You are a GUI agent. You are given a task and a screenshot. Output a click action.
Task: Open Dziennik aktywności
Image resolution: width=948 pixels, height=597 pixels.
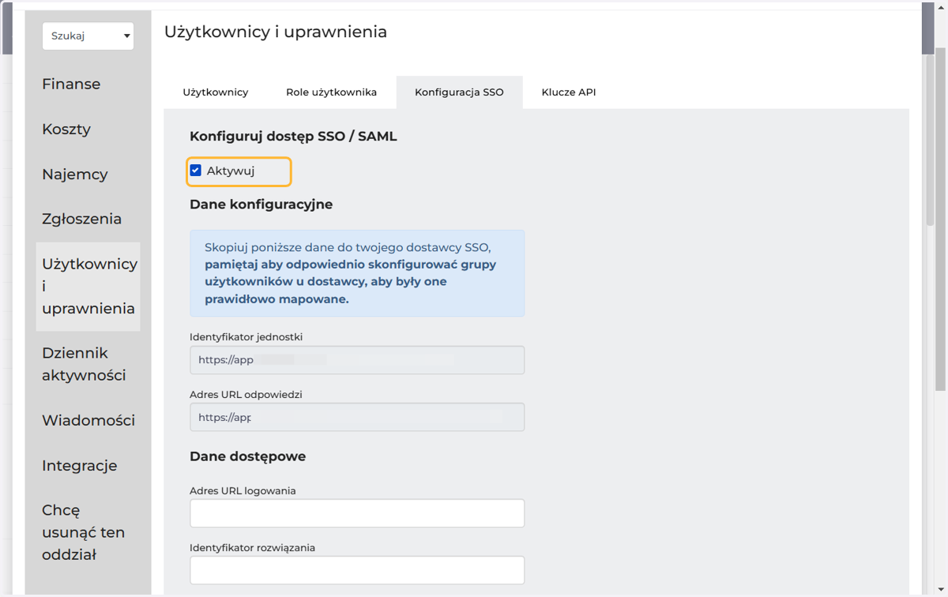click(84, 364)
